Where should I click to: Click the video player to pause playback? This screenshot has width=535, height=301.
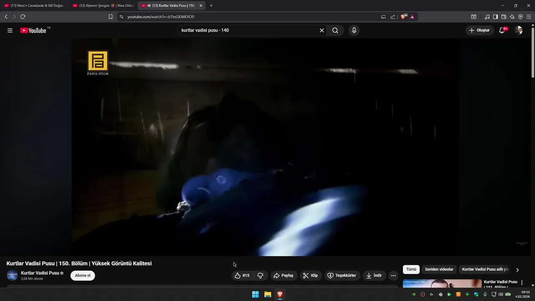265,147
